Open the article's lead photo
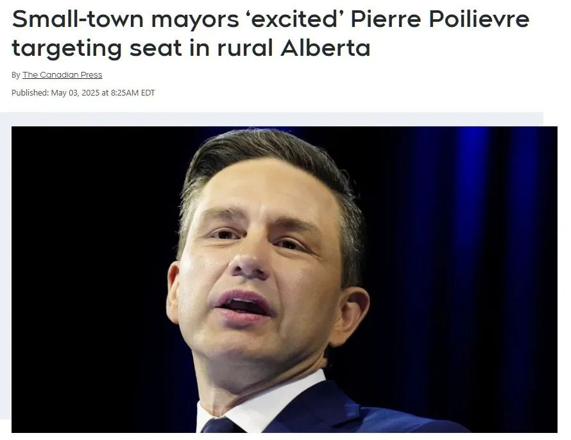Image resolution: width=571 pixels, height=440 pixels. click(284, 280)
